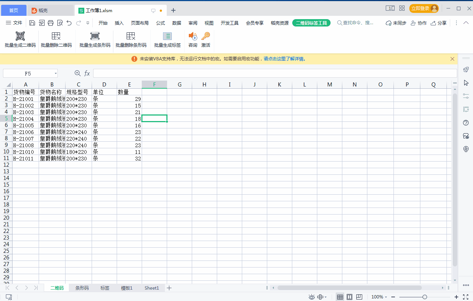Screen dimensions: 473x301
Task: Open the settings sliders icon in right sidebar
Action: (x=466, y=96)
